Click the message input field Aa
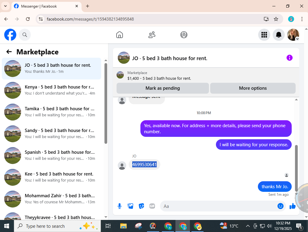The width and height of the screenshot is (308, 232). [x=218, y=206]
